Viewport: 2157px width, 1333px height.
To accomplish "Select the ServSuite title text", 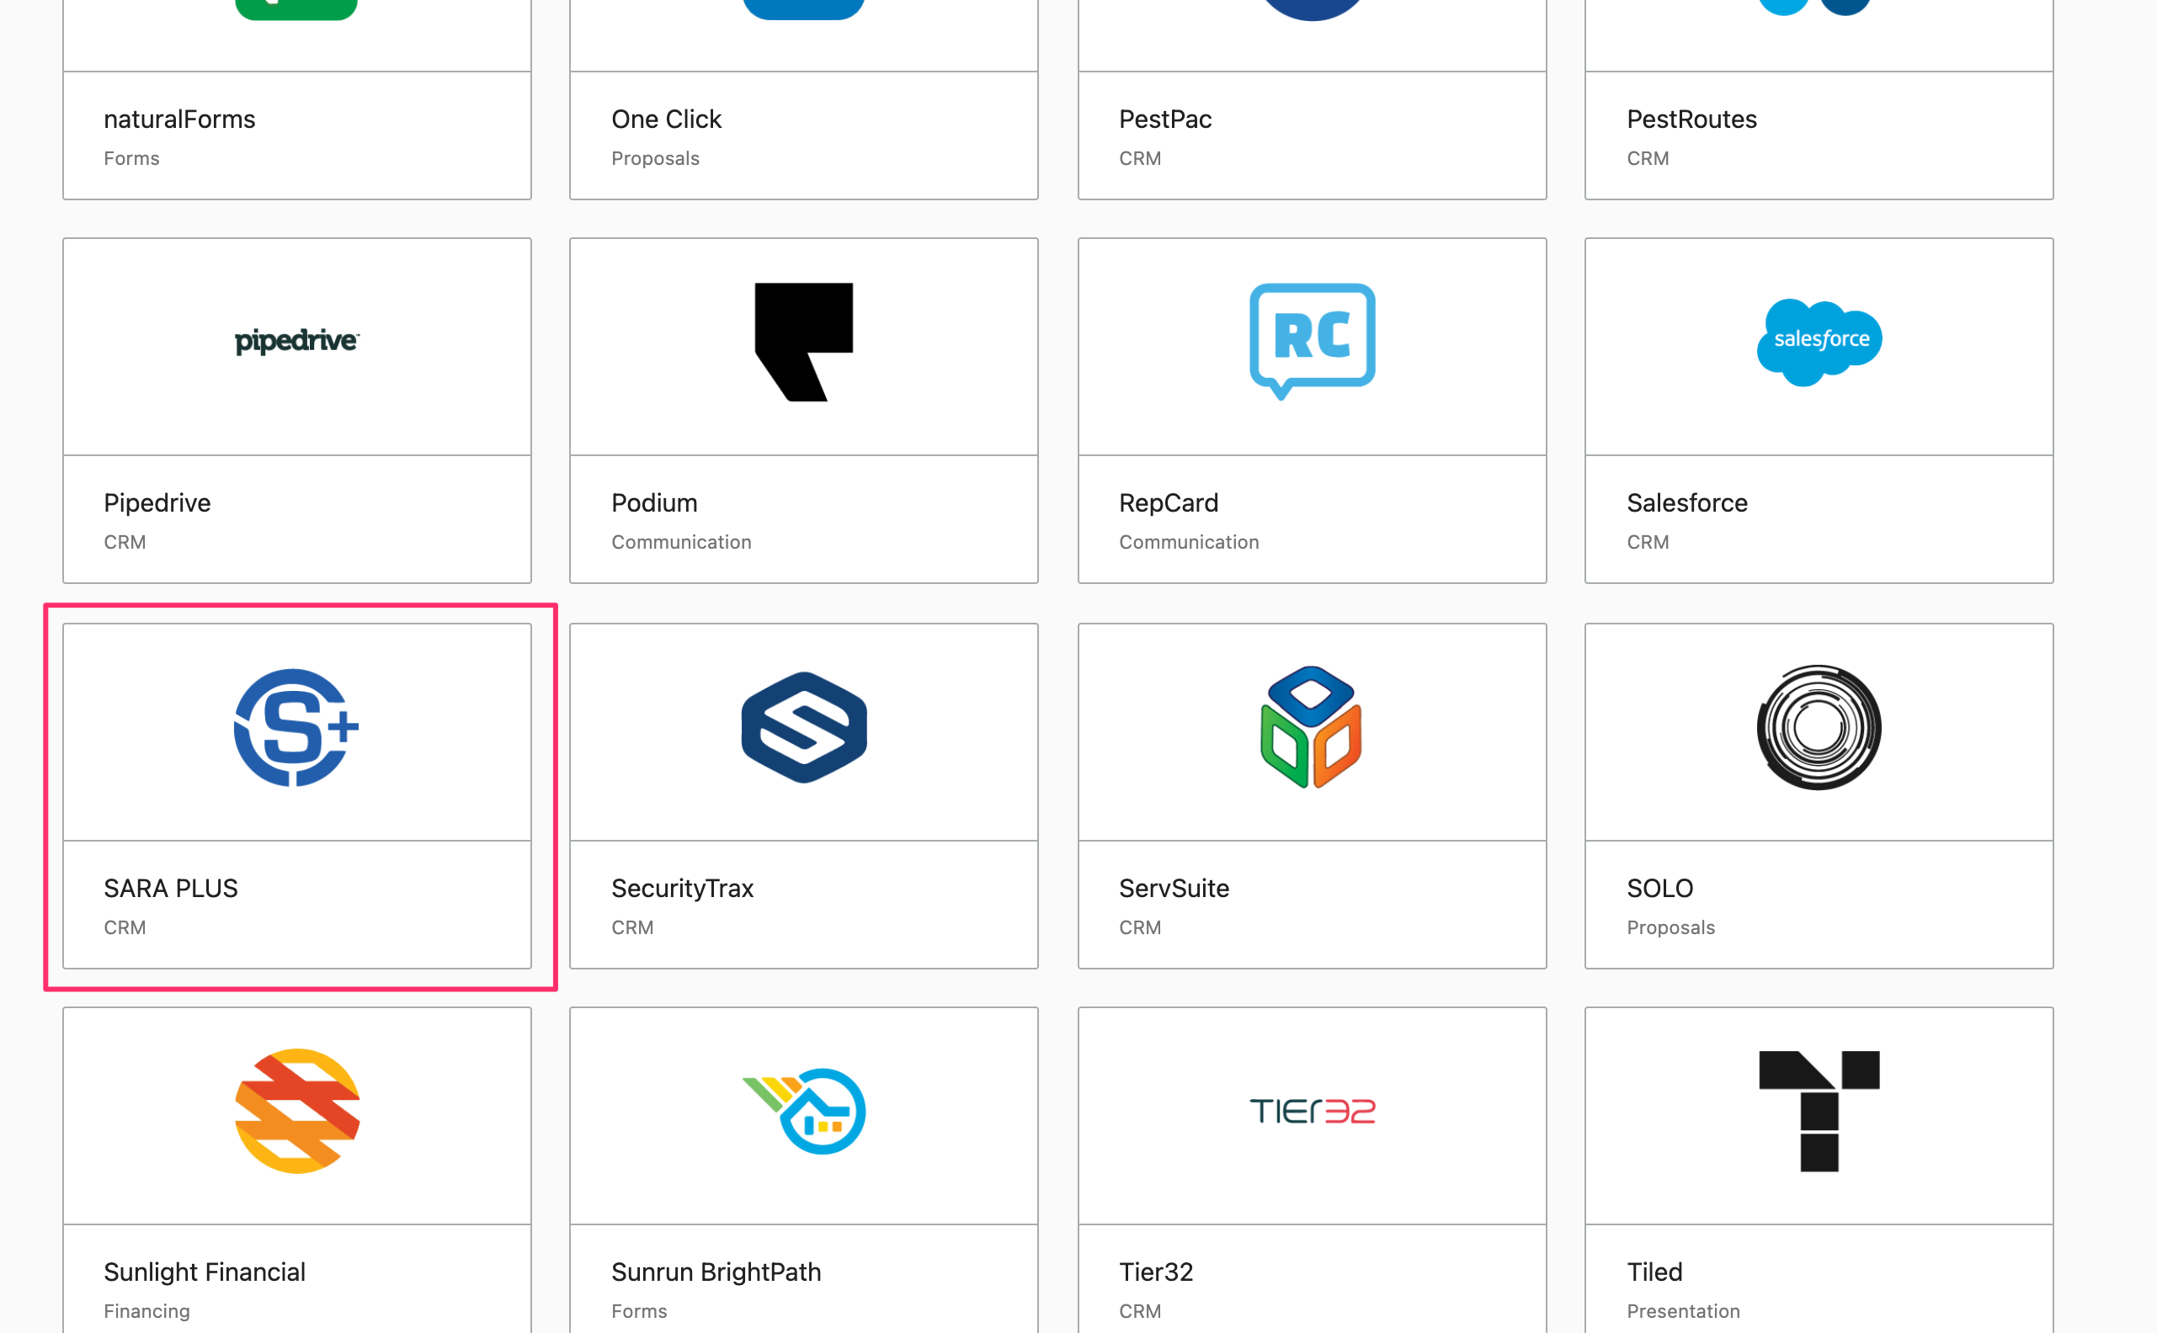I will (x=1174, y=888).
